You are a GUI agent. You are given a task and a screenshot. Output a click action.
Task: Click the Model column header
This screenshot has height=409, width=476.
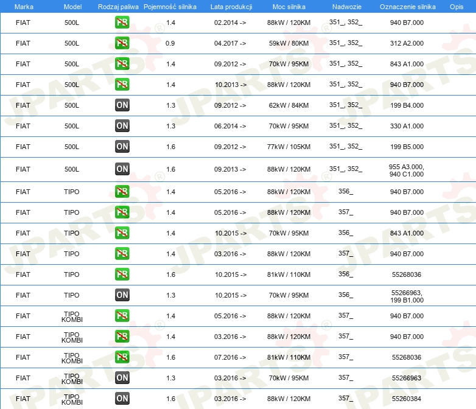tap(72, 7)
